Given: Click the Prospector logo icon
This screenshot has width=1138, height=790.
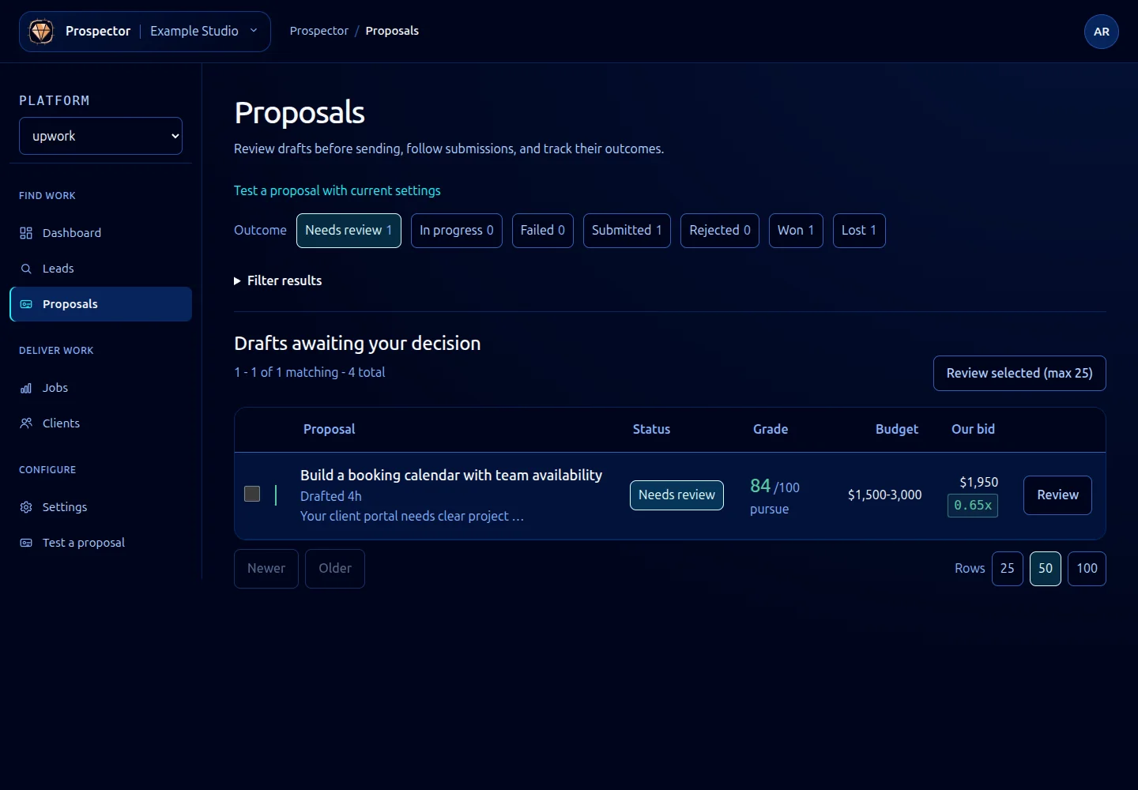Looking at the screenshot, I should point(41,32).
